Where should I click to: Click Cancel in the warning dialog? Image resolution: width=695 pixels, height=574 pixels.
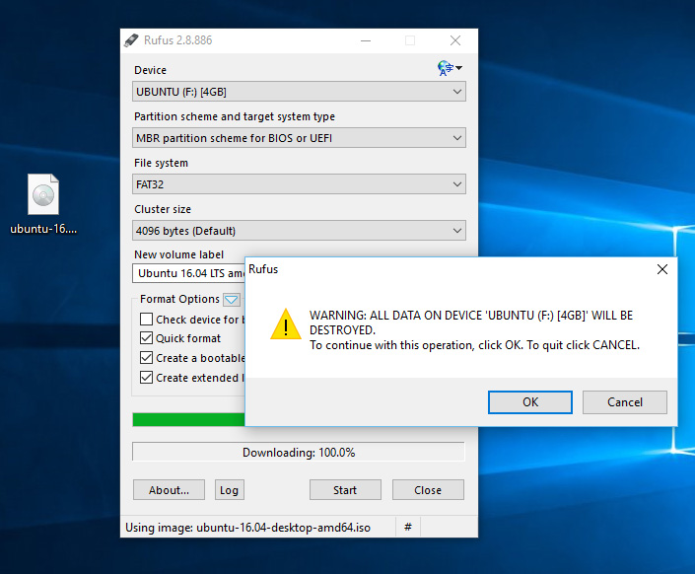625,401
